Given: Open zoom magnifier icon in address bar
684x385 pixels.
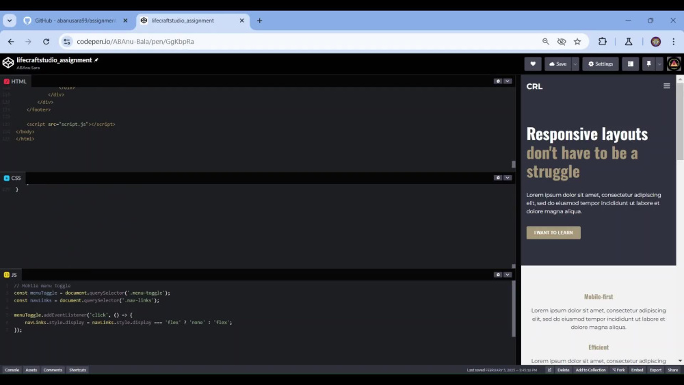Looking at the screenshot, I should click(x=546, y=42).
